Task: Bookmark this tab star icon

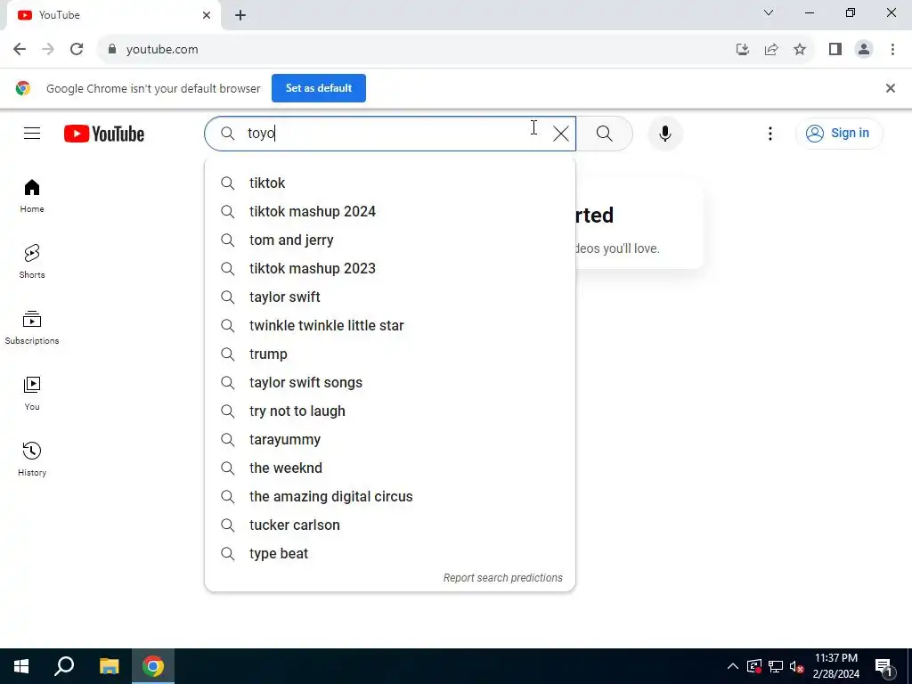Action: (x=800, y=50)
